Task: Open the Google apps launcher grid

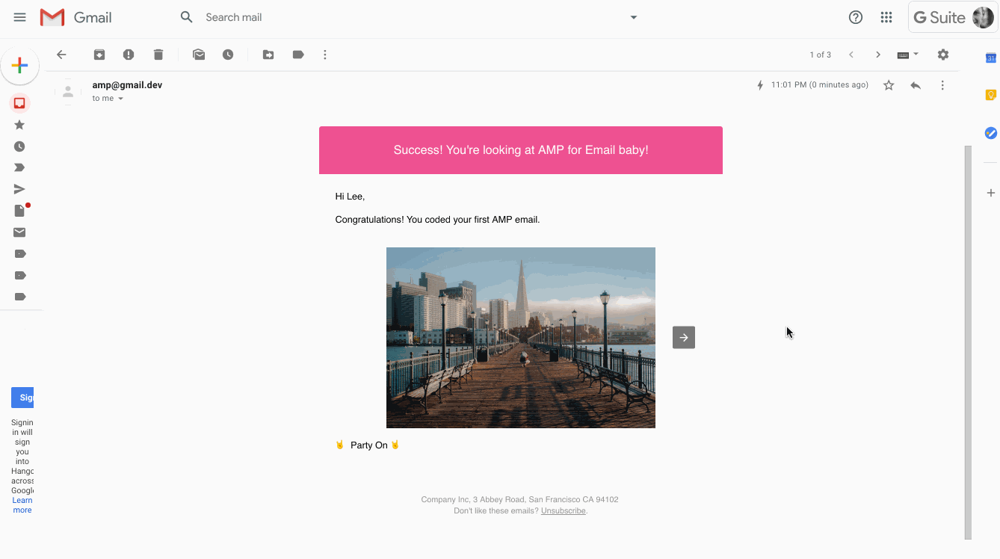Action: pyautogui.click(x=886, y=17)
